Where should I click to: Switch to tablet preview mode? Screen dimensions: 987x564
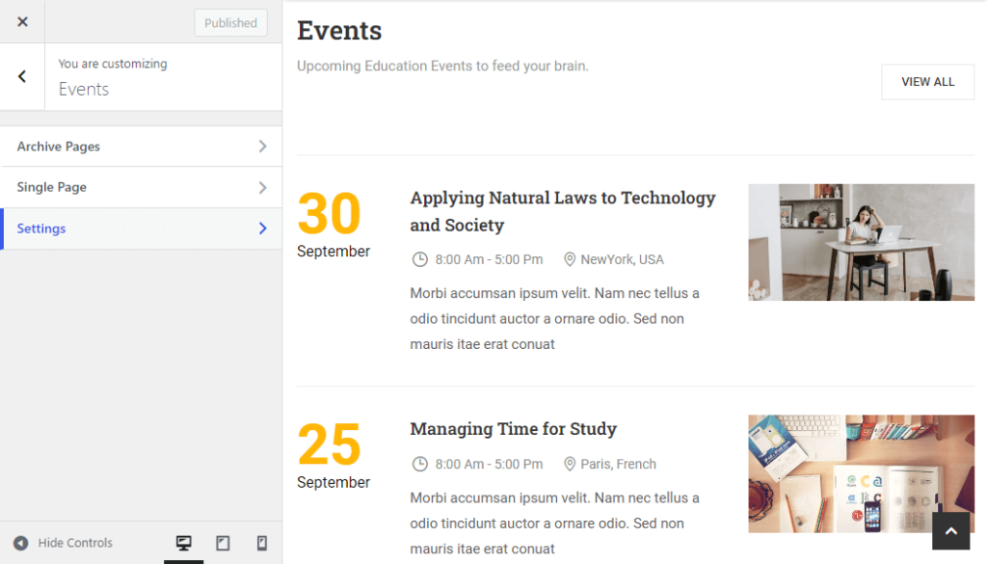pyautogui.click(x=223, y=543)
